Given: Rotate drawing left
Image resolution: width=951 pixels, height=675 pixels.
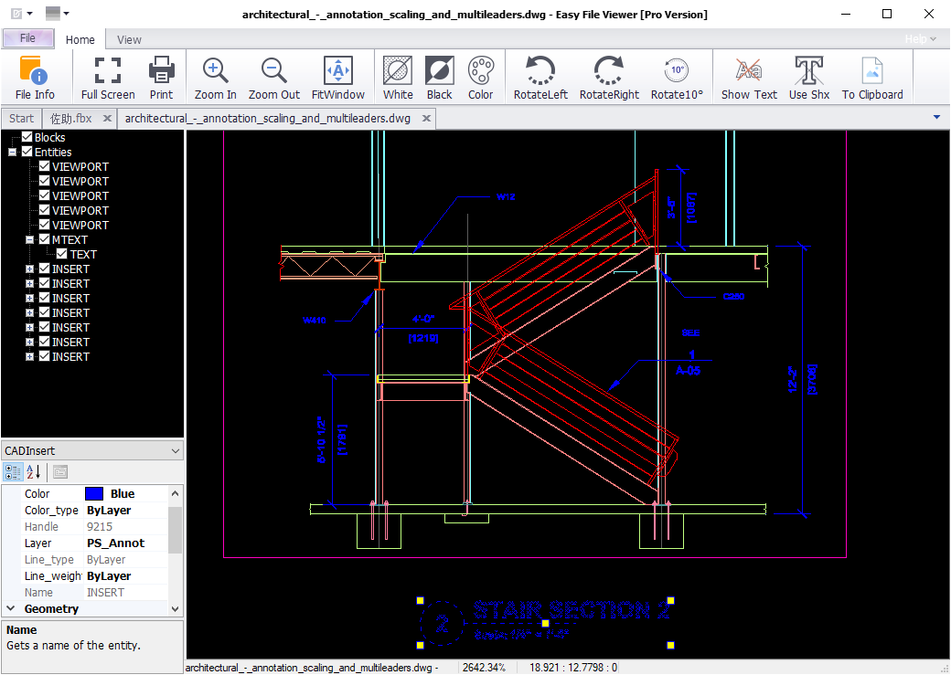Looking at the screenshot, I should click(x=540, y=78).
